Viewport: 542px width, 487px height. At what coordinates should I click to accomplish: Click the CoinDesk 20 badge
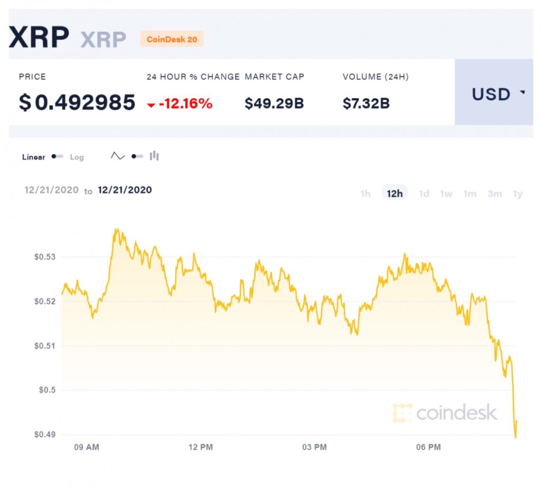(x=172, y=39)
